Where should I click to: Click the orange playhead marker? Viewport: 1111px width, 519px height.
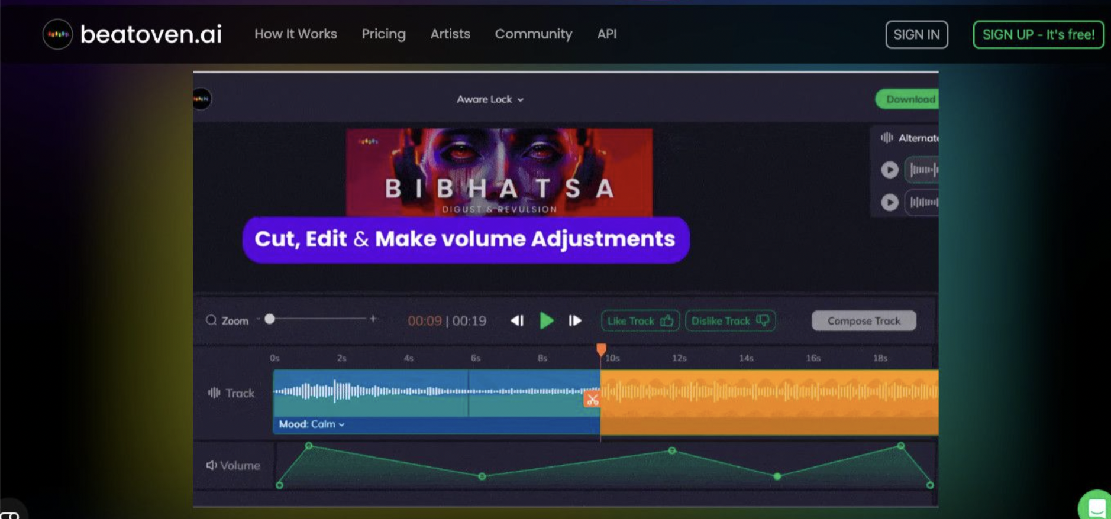(601, 349)
